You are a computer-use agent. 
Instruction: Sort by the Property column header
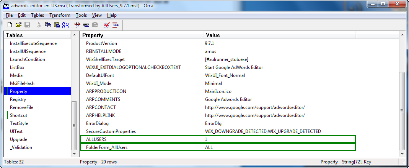click(x=142, y=35)
